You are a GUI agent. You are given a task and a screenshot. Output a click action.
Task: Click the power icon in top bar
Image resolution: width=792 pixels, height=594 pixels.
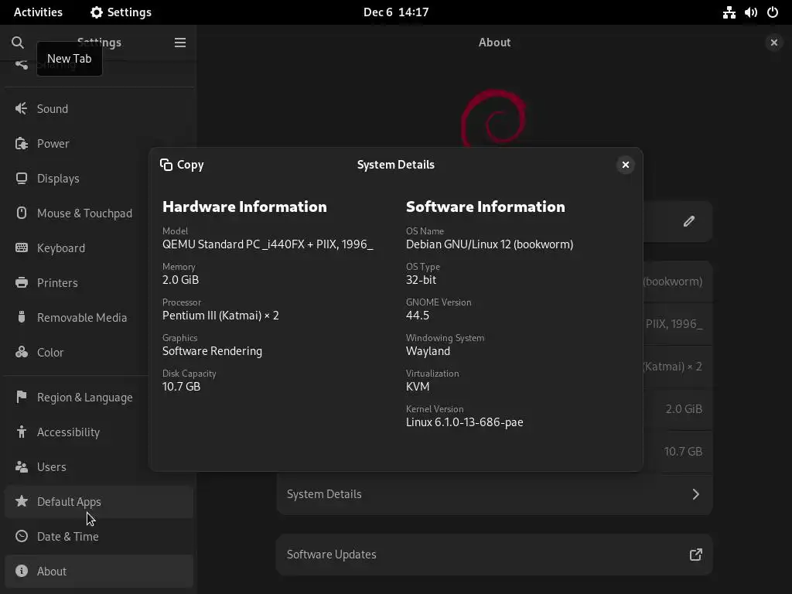773,12
